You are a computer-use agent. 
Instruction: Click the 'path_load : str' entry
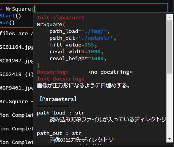(61, 113)
